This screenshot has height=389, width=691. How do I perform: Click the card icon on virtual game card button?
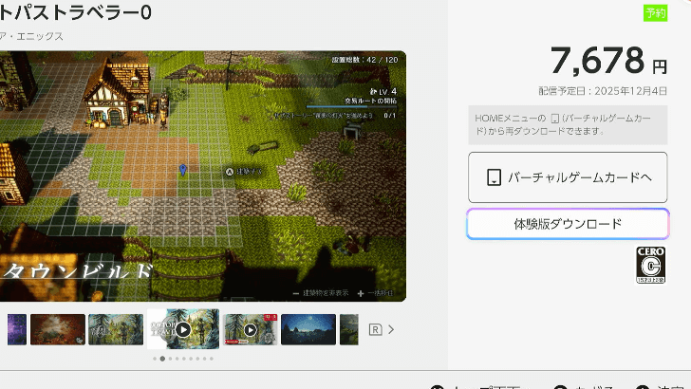494,177
